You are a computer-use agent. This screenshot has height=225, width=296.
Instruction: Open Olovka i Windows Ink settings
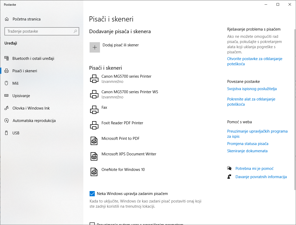(31, 108)
